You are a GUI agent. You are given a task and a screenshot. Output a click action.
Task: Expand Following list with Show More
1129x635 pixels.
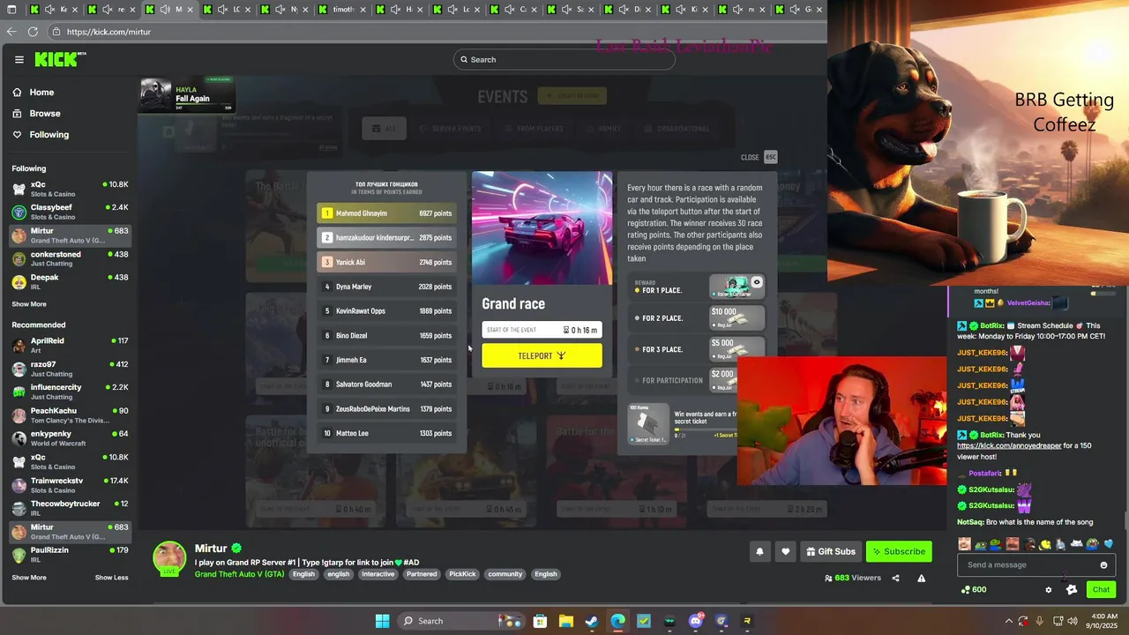tap(29, 304)
